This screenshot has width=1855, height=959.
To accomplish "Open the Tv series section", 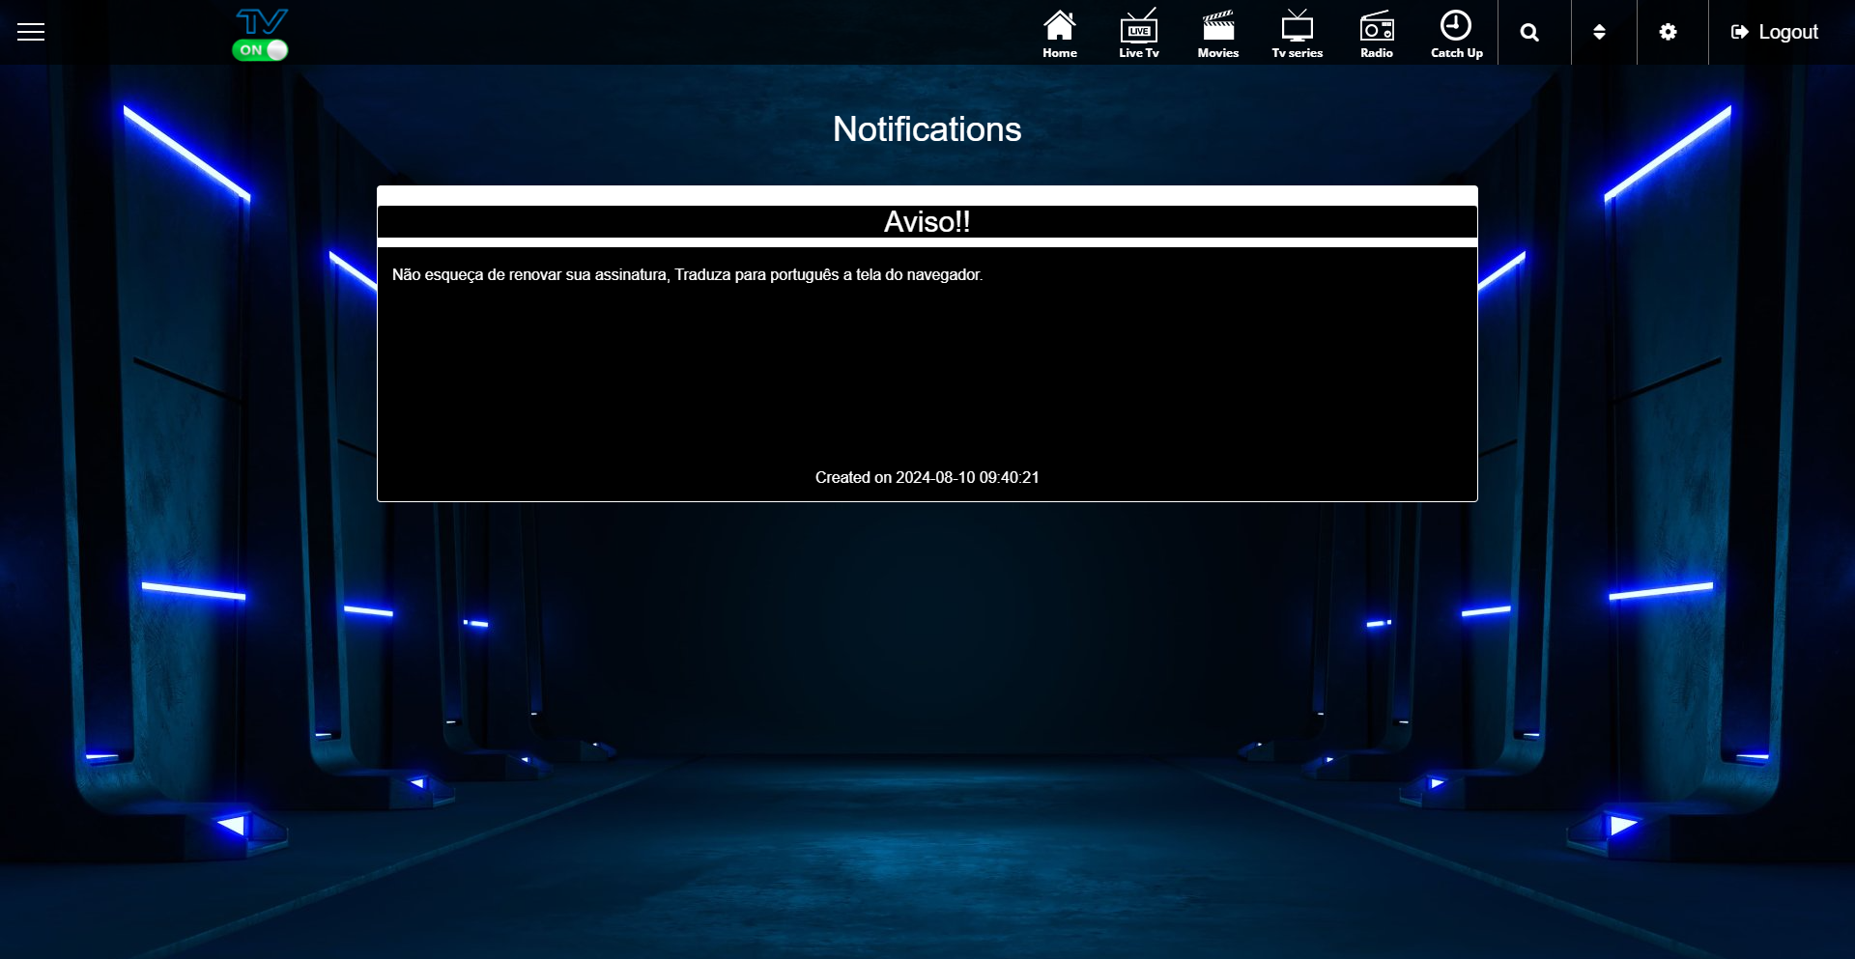I will click(x=1297, y=34).
